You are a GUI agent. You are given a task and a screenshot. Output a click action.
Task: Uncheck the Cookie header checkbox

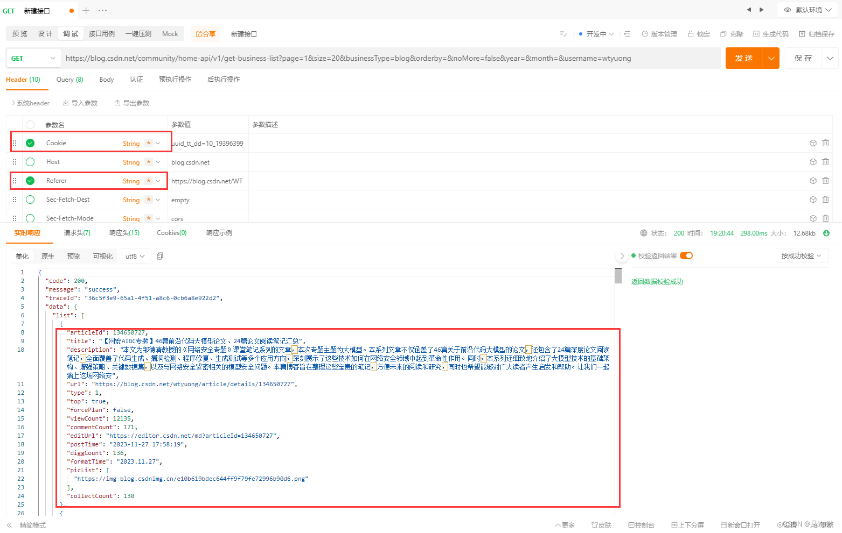click(x=30, y=143)
